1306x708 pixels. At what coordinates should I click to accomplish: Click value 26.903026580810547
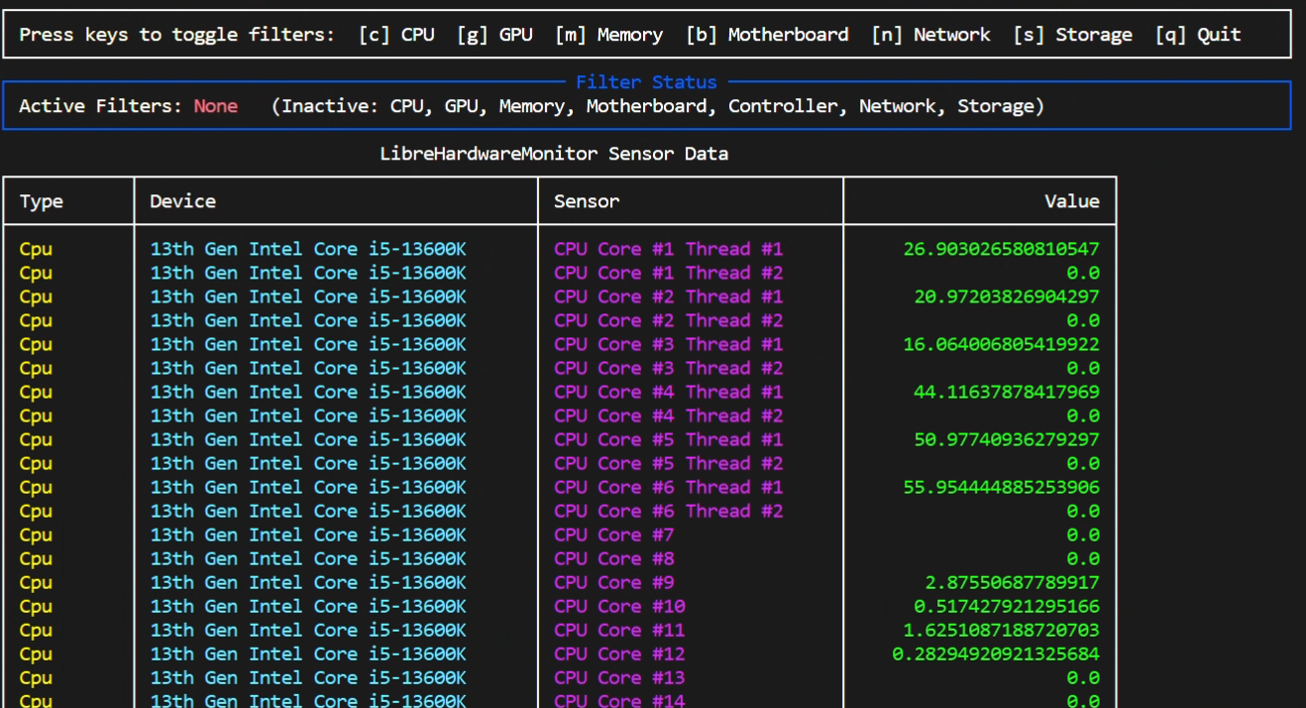[x=1002, y=249]
